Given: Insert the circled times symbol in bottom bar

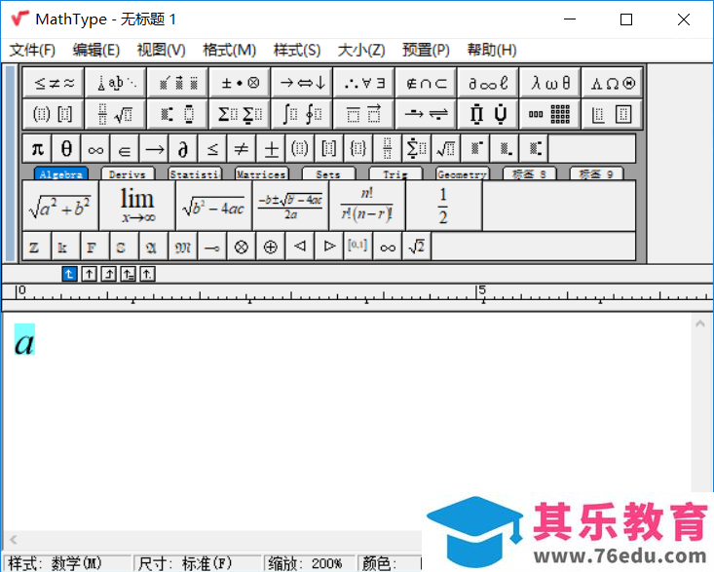Looking at the screenshot, I should 242,247.
